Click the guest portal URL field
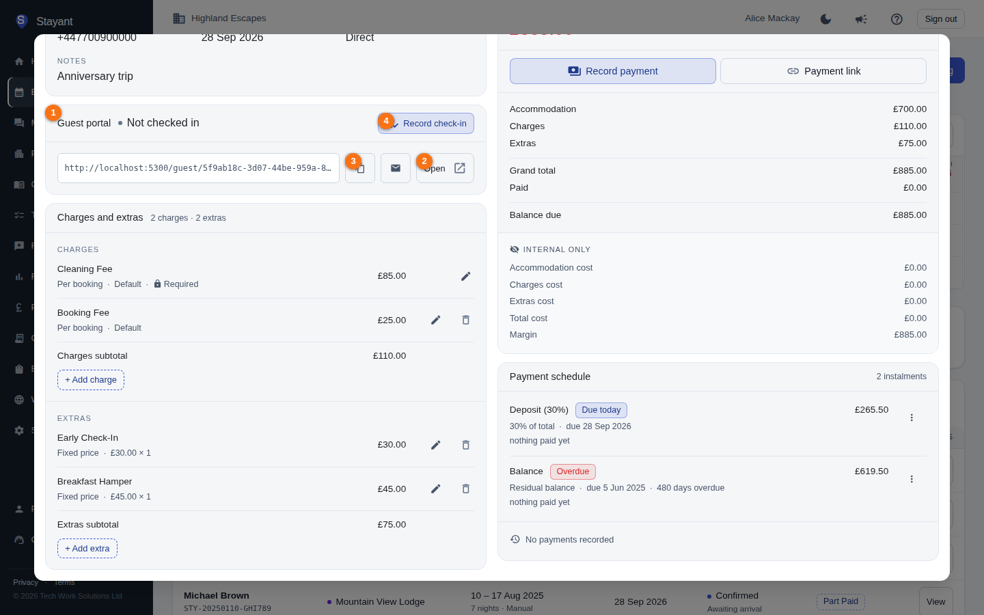Screen dimensions: 984x615 tap(198, 168)
